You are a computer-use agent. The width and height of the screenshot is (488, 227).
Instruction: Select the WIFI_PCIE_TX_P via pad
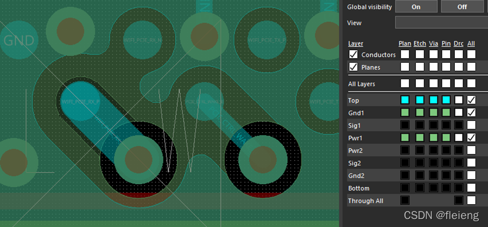tap(267, 40)
